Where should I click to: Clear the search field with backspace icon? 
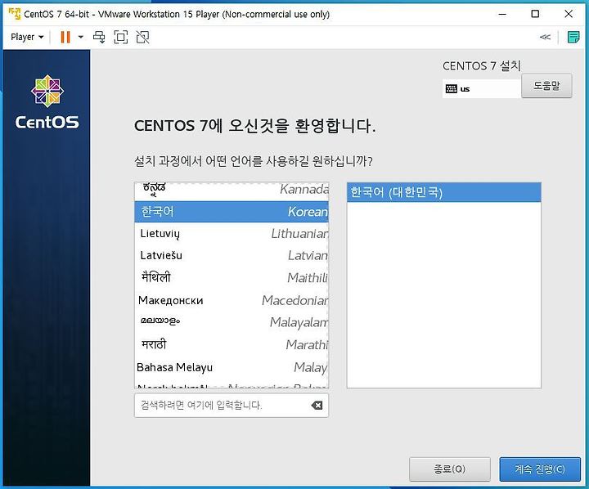(x=317, y=406)
